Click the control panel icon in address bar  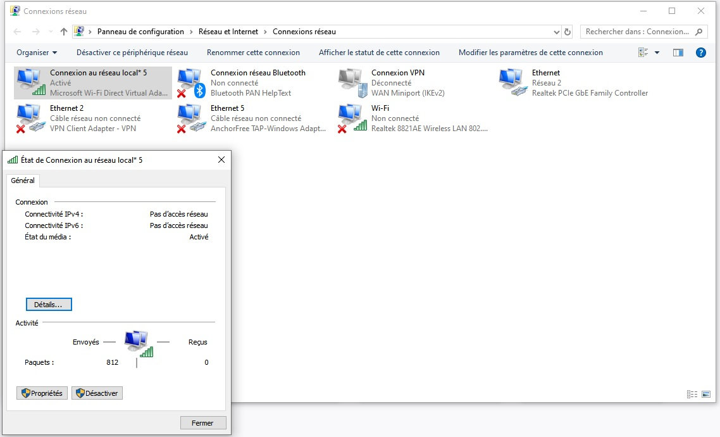point(79,31)
